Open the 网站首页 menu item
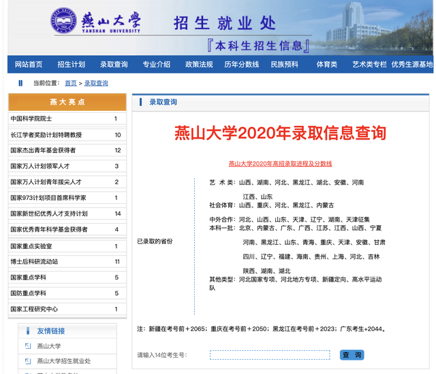The width and height of the screenshot is (436, 374). pos(29,65)
